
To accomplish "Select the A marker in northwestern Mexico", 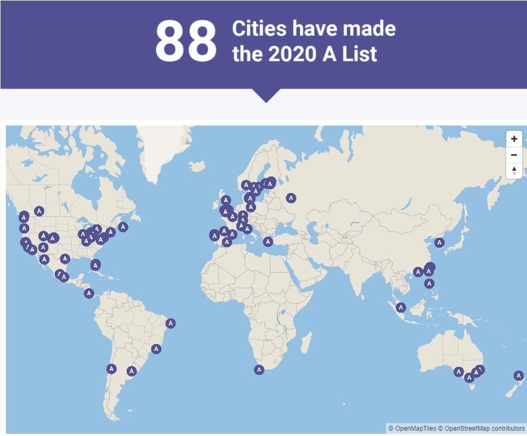I will [x=44, y=259].
